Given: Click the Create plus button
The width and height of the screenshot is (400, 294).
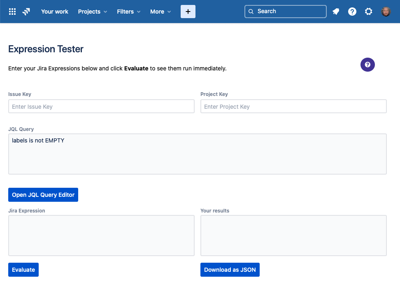Looking at the screenshot, I should point(188,12).
